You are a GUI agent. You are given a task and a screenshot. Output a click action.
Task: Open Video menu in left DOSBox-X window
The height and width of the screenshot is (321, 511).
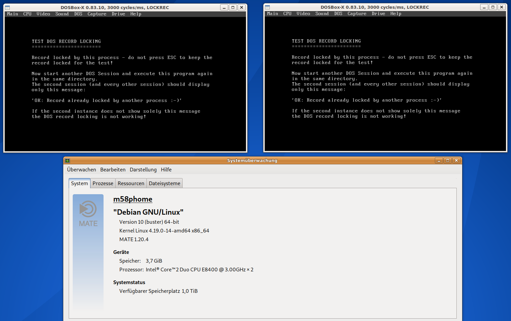pos(44,14)
